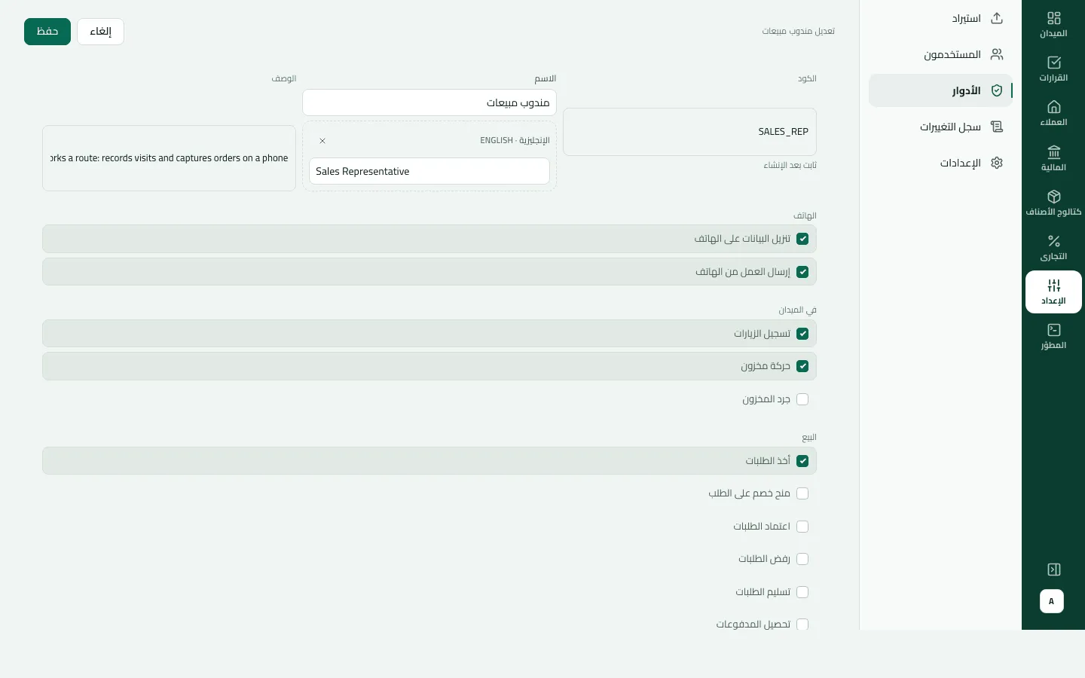The width and height of the screenshot is (1085, 678).
Task: Open the التجاري section icon
Action: (1054, 241)
